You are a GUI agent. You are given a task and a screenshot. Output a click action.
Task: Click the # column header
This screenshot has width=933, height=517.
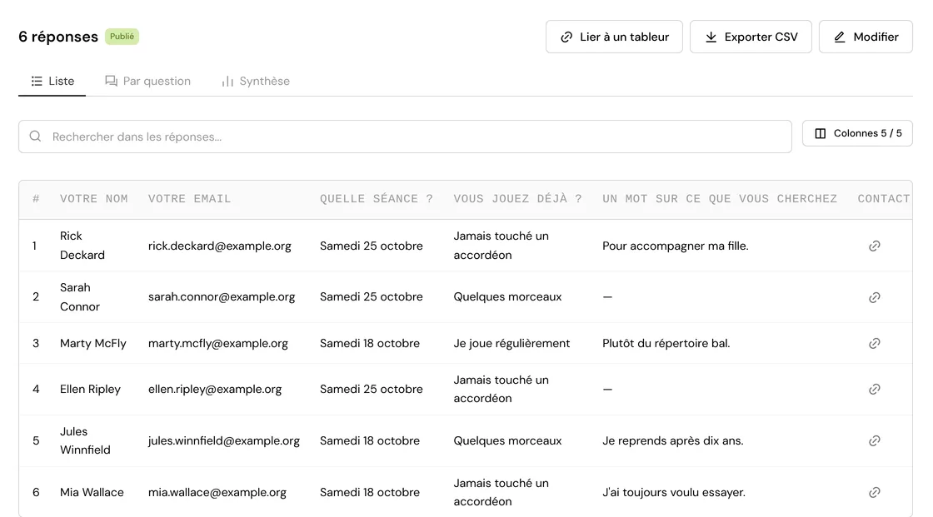tap(36, 199)
